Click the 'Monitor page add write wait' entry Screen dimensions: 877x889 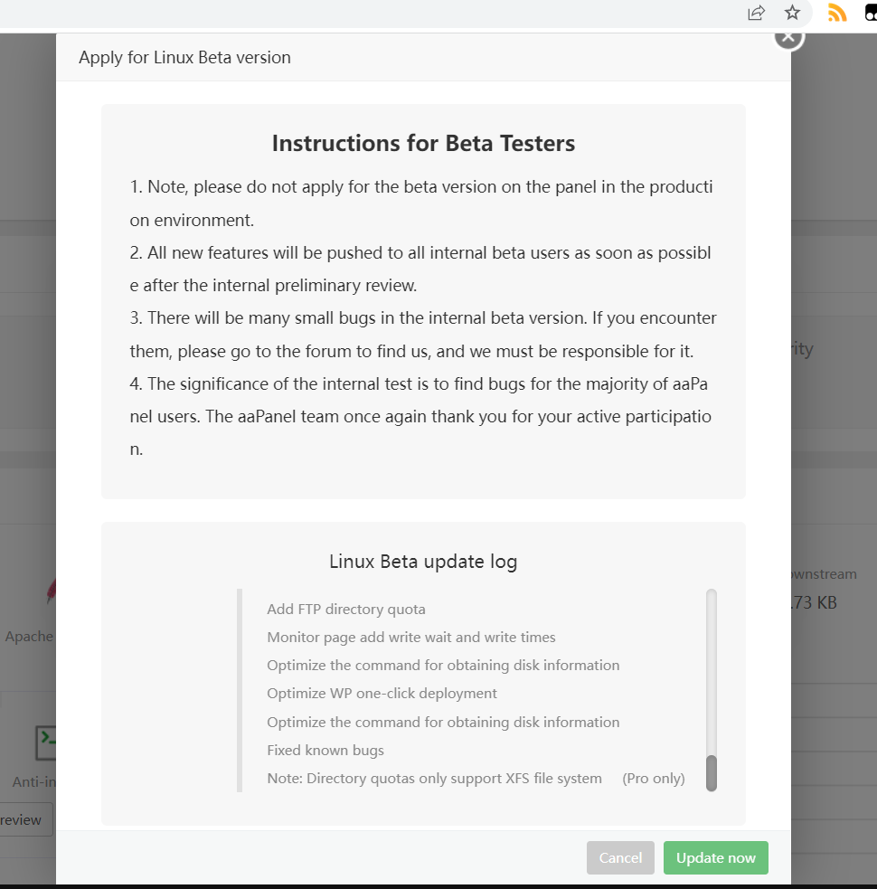coord(411,638)
